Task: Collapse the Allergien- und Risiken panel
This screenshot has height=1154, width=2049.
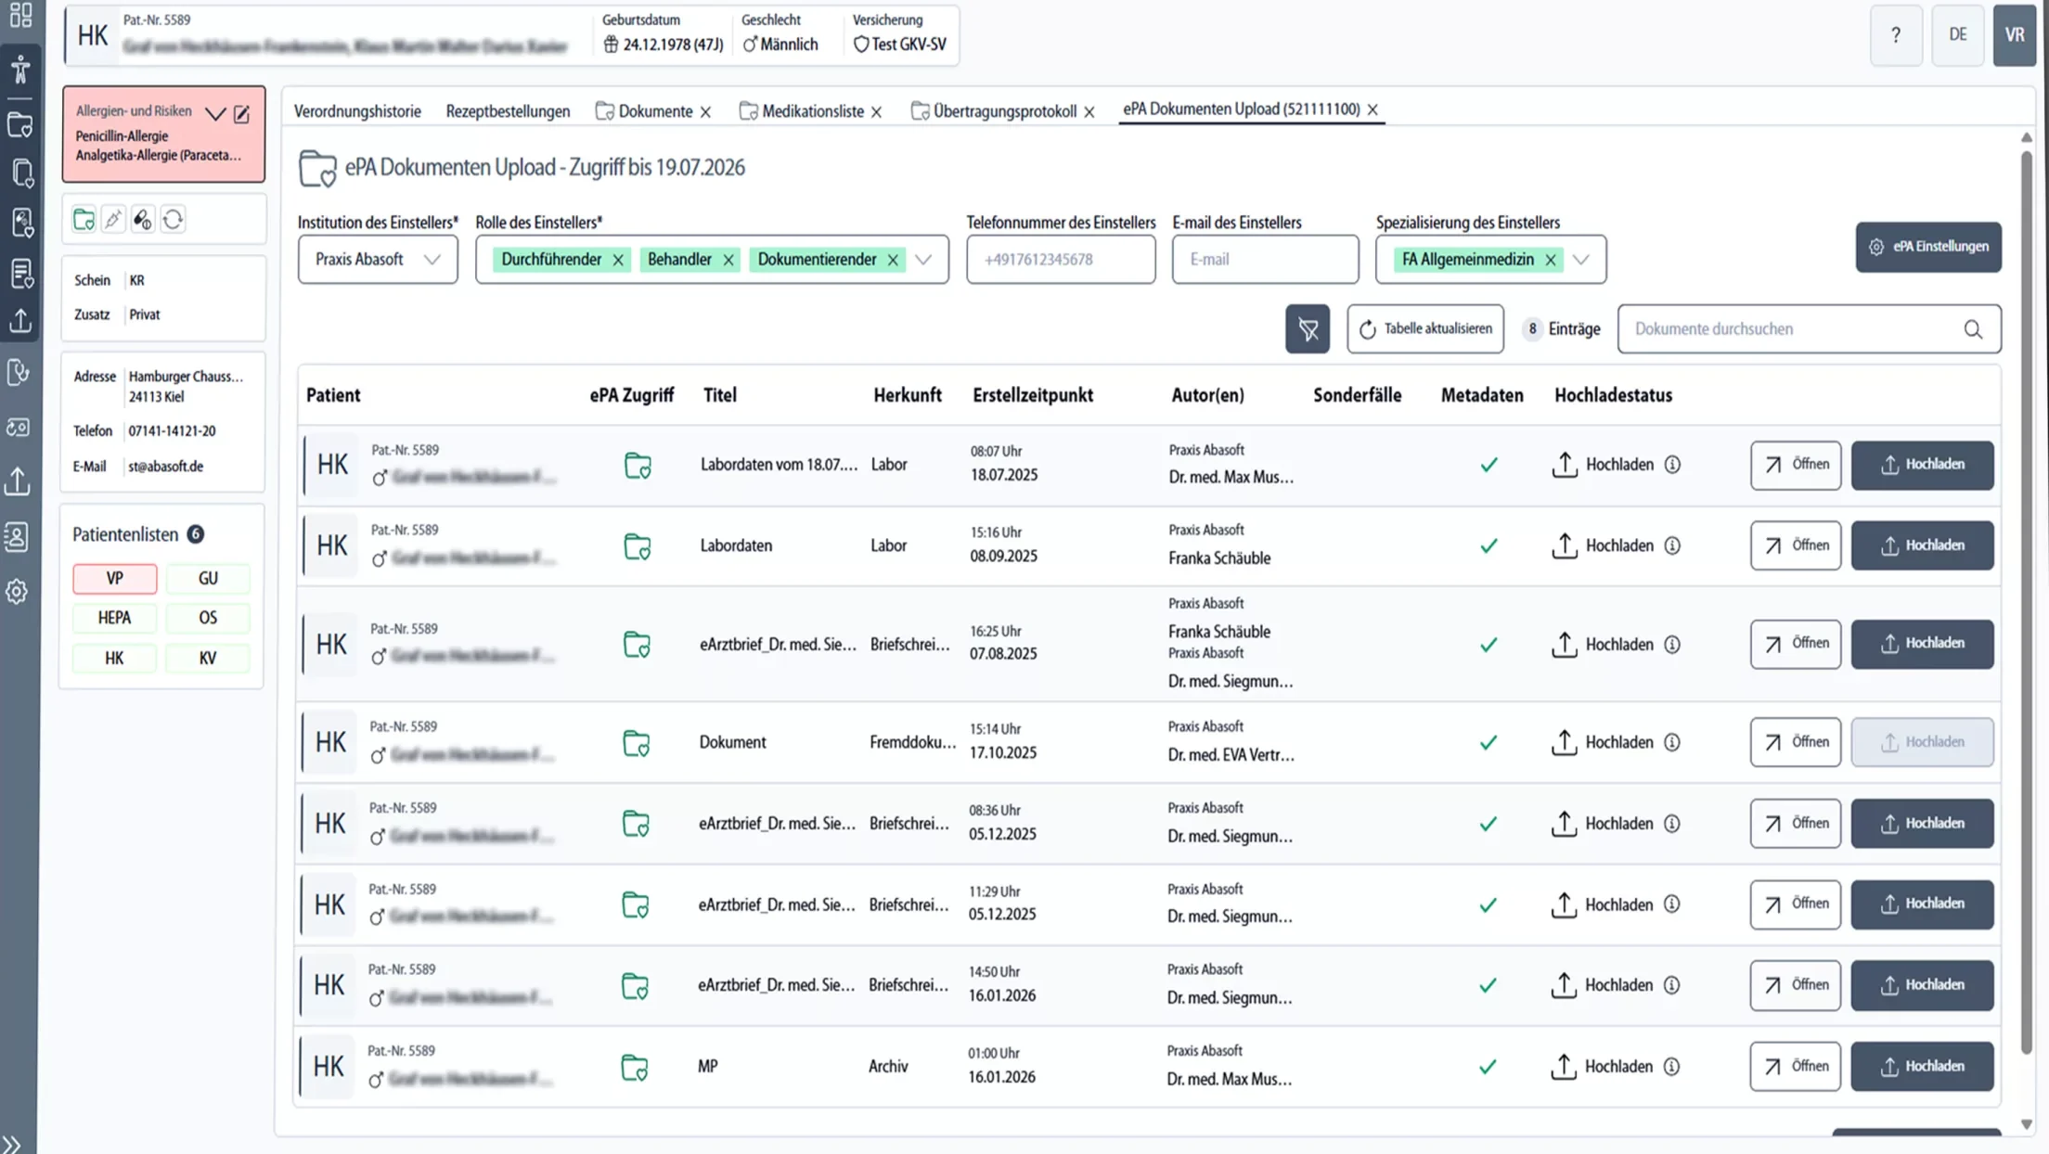Action: (x=215, y=113)
